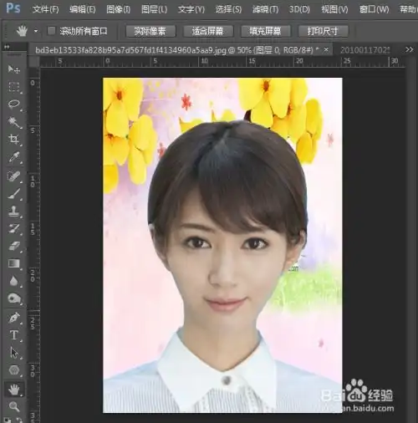Image resolution: width=418 pixels, height=423 pixels.
Task: Click the ruler origin corner box
Action: (x=33, y=61)
